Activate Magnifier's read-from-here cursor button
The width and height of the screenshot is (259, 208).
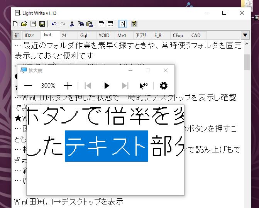click(x=143, y=86)
